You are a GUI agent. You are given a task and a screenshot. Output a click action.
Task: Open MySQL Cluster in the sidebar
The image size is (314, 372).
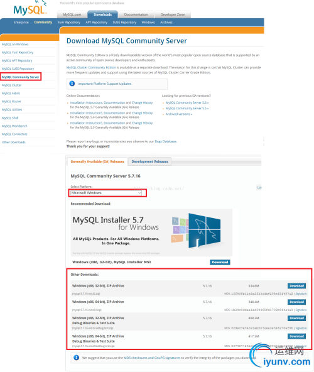[12, 85]
